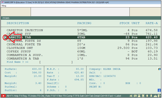Click the Marg ERP logo in the title bar
Viewport: 162px width, 98px height.
(x=2, y=2)
